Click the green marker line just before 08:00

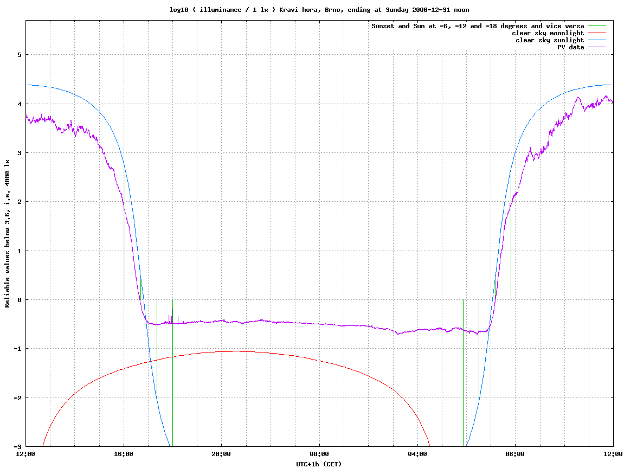[x=511, y=235]
